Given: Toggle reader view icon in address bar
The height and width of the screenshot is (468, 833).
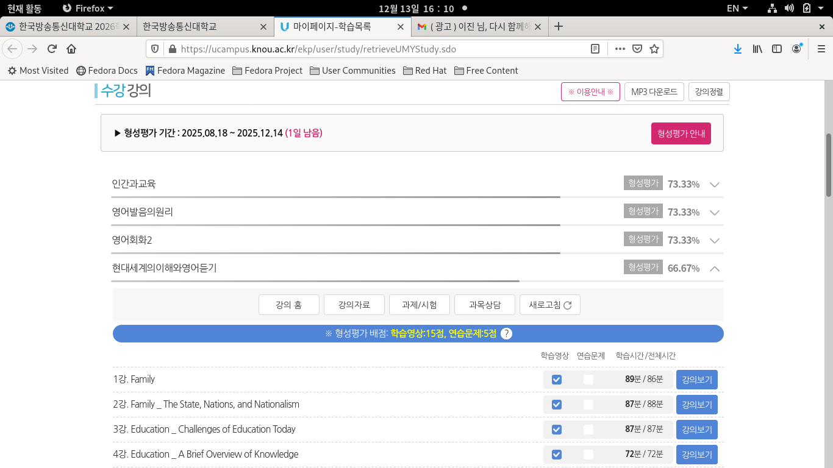Looking at the screenshot, I should pos(595,49).
